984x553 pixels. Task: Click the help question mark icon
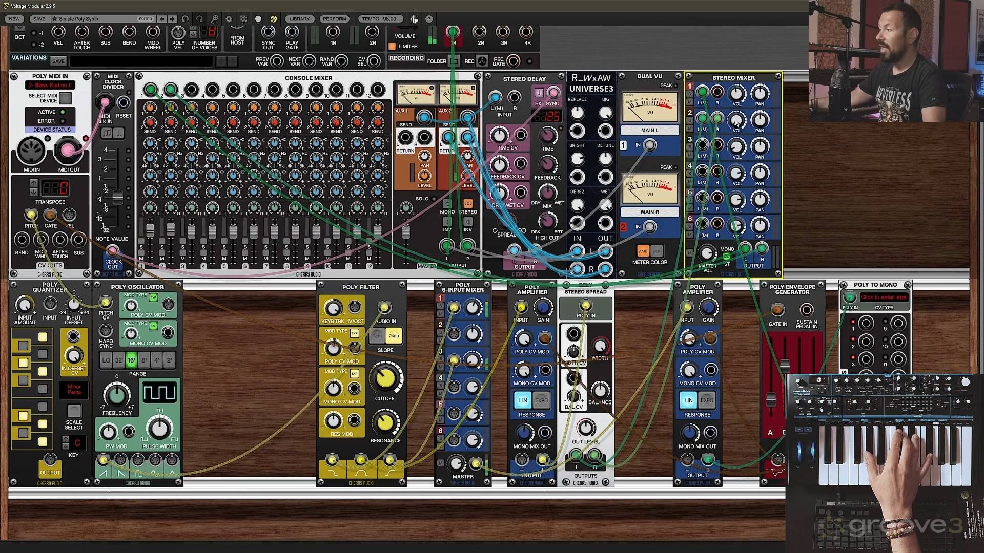click(429, 19)
